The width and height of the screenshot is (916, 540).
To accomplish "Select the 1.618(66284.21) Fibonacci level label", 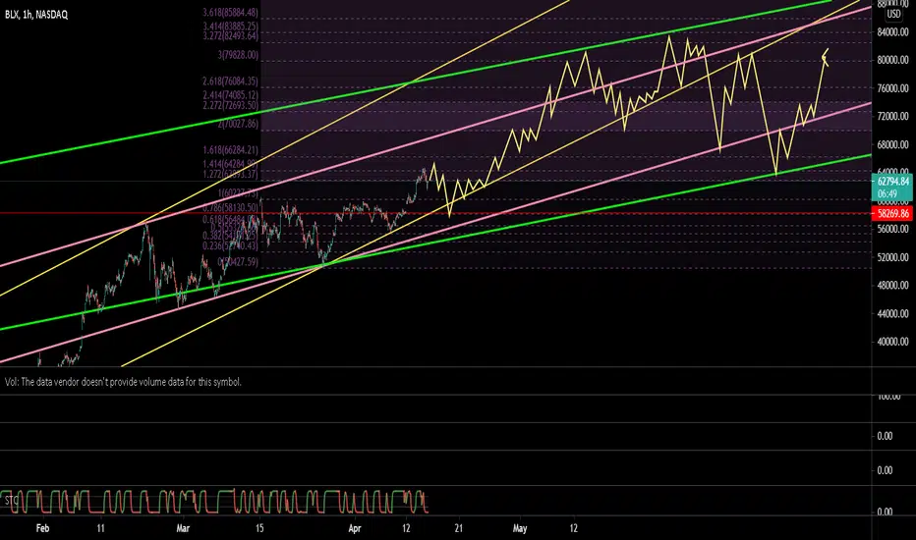I will 230,150.
